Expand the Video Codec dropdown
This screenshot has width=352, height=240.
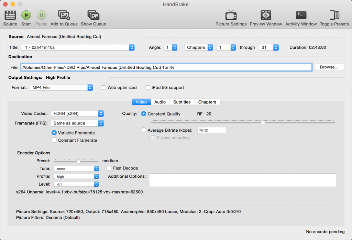click(x=77, y=113)
